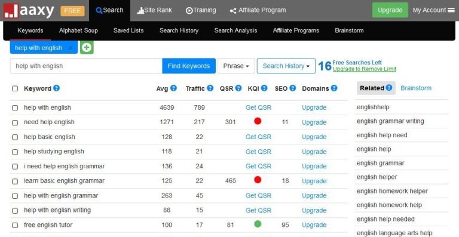Click Upgrade link in 'need help english' row
459x237 pixels.
(314, 122)
